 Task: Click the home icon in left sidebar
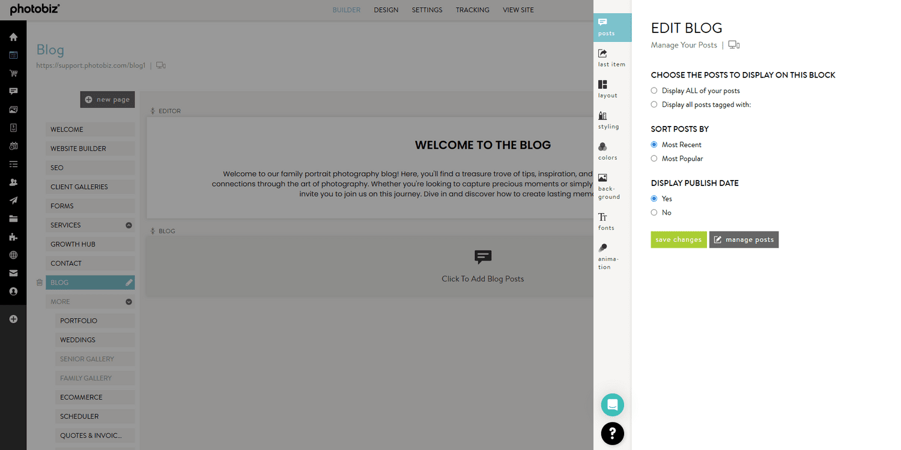pos(13,37)
